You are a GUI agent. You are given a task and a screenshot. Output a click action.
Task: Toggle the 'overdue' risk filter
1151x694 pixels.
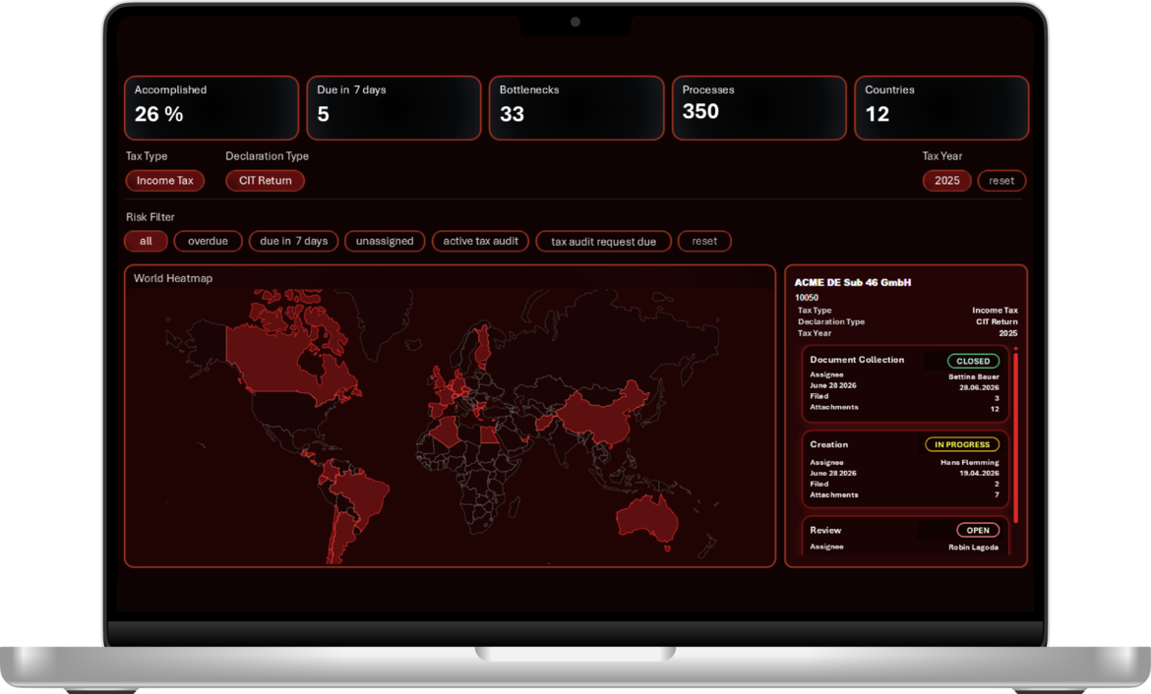[x=208, y=241]
